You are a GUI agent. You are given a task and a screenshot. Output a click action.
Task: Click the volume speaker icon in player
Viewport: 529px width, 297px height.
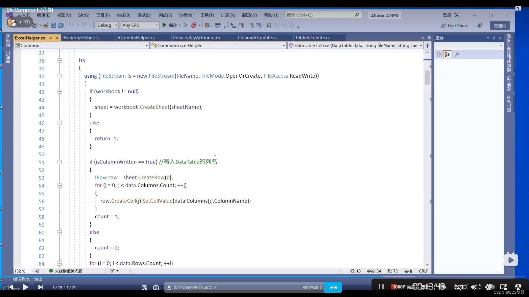pyautogui.click(x=474, y=287)
